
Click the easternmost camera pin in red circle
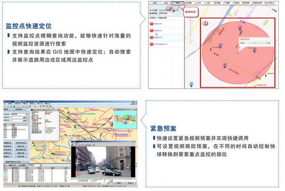[255, 50]
